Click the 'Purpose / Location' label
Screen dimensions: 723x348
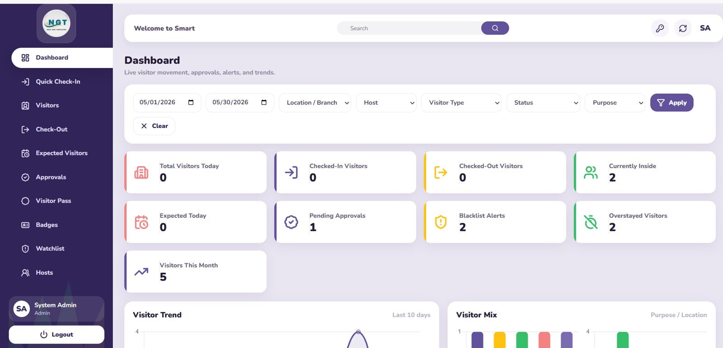[679, 315]
